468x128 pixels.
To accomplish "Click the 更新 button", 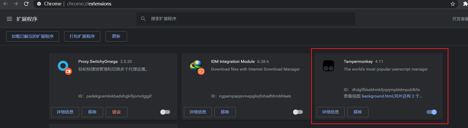I will (116, 36).
